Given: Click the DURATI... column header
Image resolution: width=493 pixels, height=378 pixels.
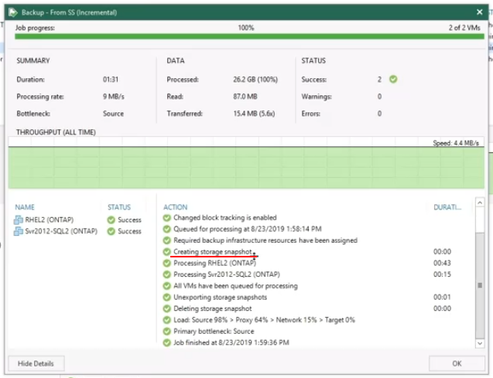Looking at the screenshot, I should pyautogui.click(x=447, y=207).
